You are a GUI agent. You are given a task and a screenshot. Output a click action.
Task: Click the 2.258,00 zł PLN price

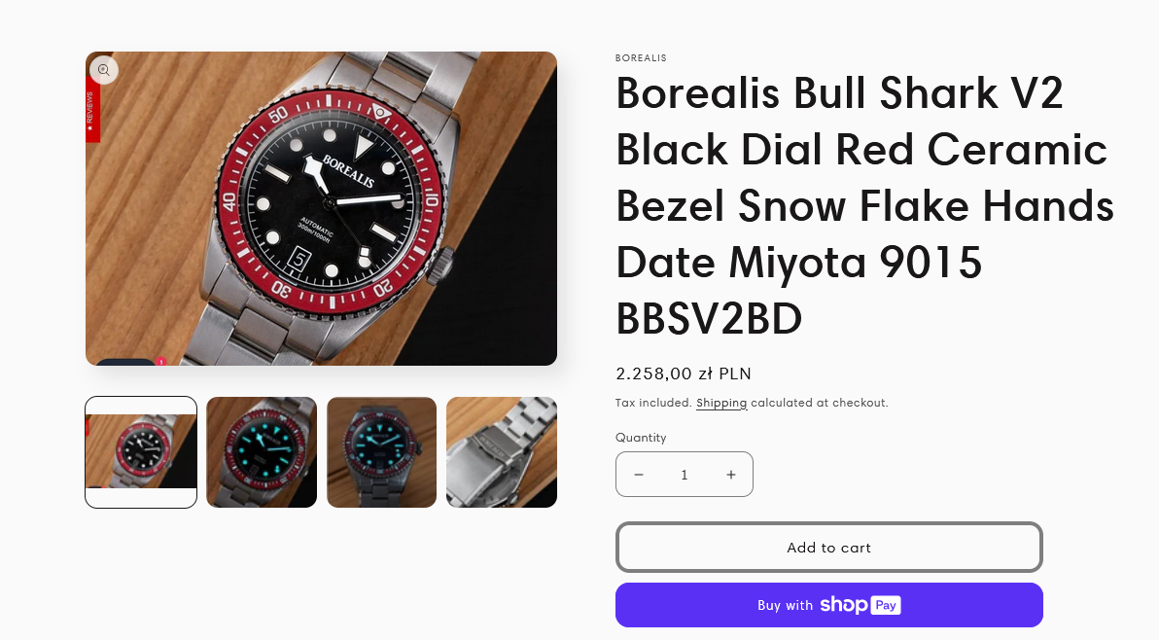[683, 373]
